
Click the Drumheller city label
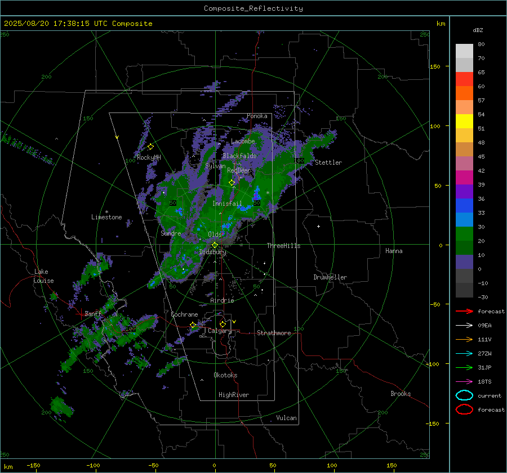(330, 277)
